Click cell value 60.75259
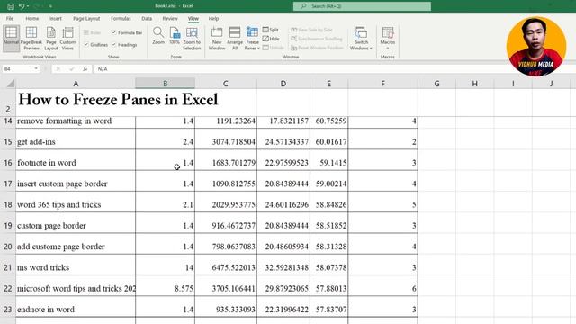576x324 pixels. pos(329,122)
